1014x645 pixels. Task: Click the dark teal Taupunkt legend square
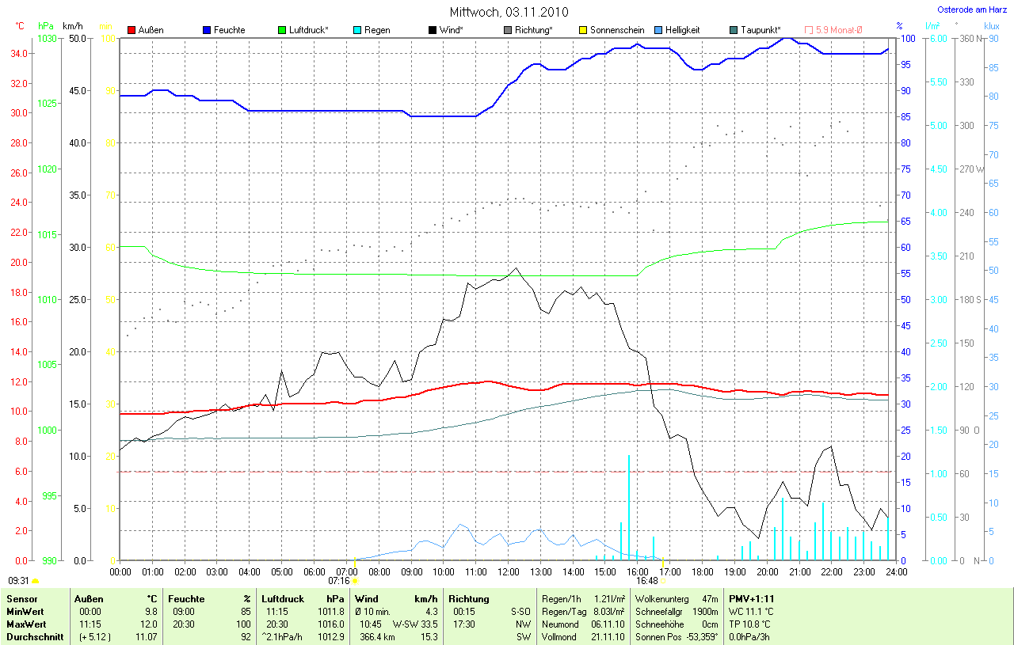(x=734, y=30)
